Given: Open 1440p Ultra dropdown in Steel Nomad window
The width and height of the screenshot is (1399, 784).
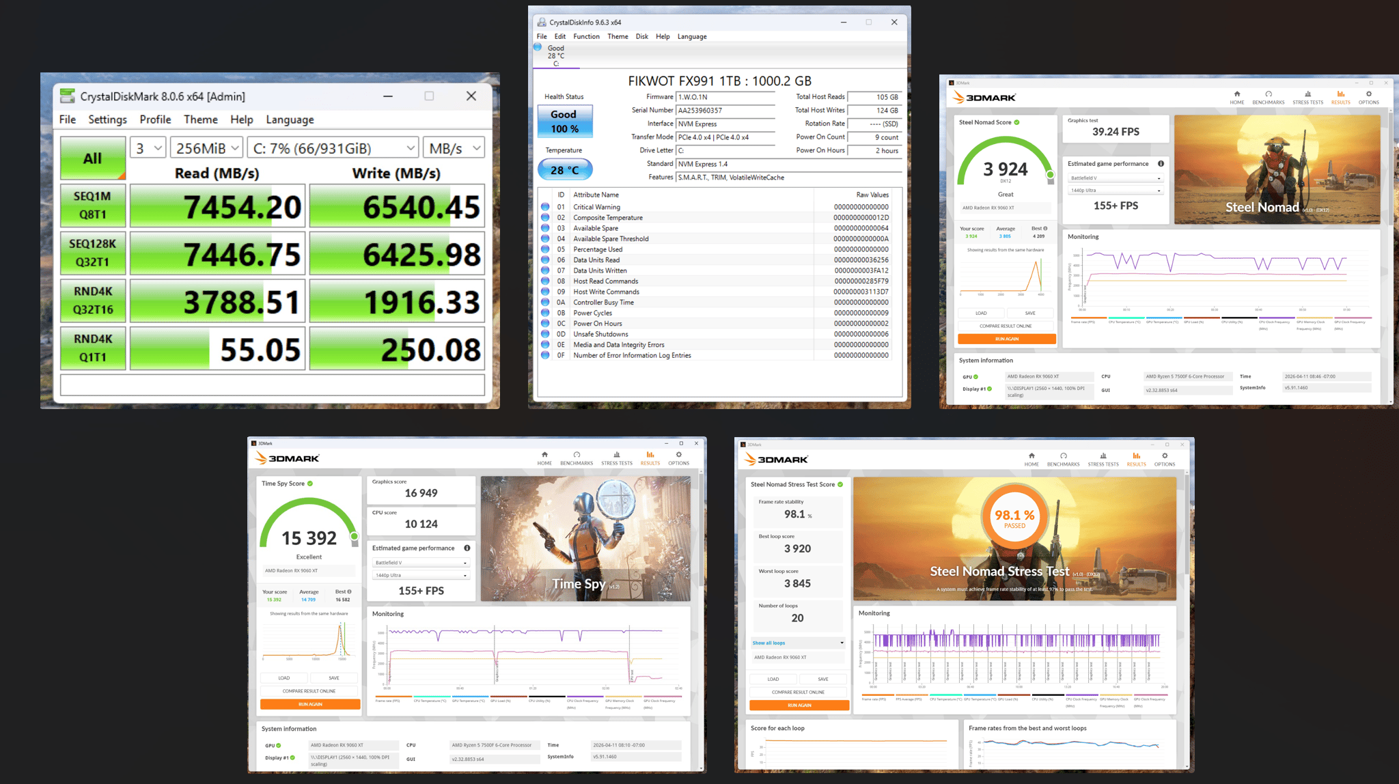Looking at the screenshot, I should [x=1116, y=191].
